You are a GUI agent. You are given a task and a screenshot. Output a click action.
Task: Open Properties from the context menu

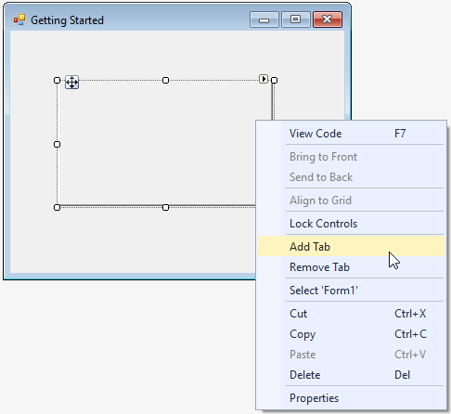coord(351,398)
